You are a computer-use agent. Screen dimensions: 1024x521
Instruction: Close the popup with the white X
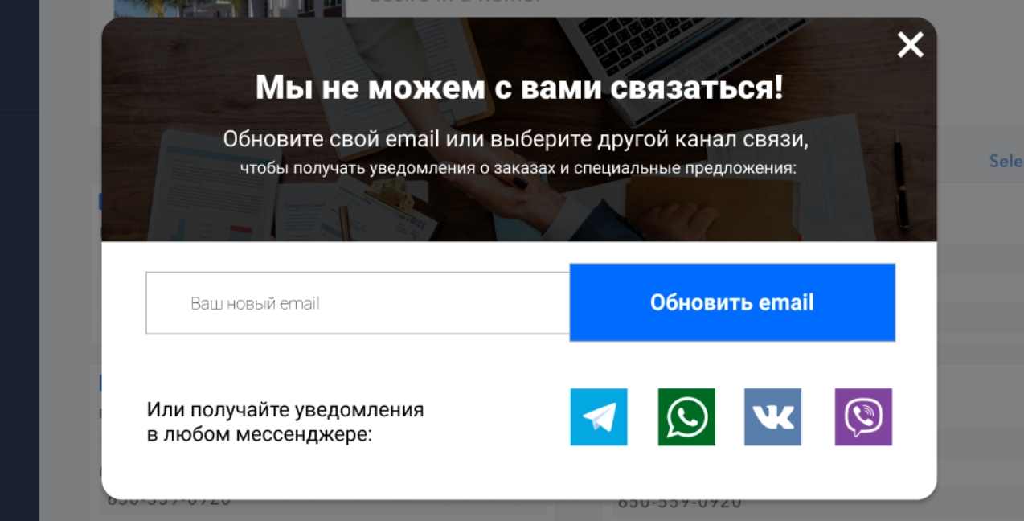click(x=911, y=45)
